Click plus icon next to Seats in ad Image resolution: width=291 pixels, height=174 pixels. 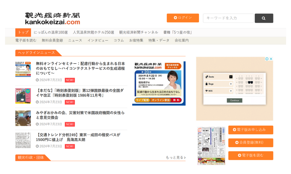(x=231, y=77)
